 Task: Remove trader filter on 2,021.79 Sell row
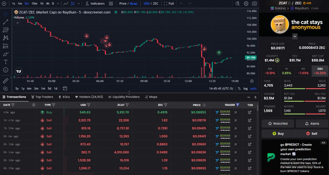pos(236,120)
